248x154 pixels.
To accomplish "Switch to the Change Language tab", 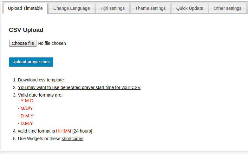I will coord(72,8).
